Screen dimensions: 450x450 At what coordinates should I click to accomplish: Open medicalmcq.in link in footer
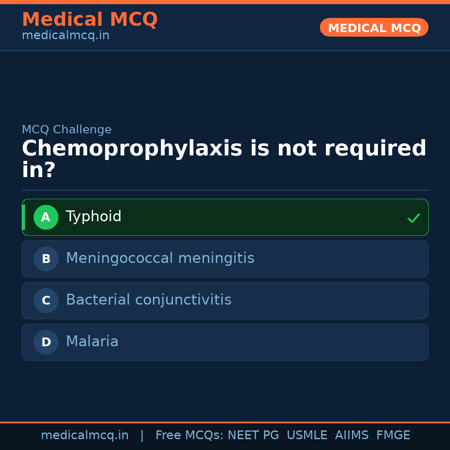(85, 435)
